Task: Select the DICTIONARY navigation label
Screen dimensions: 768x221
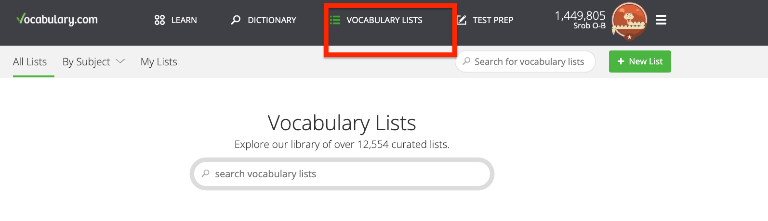Action: point(272,20)
